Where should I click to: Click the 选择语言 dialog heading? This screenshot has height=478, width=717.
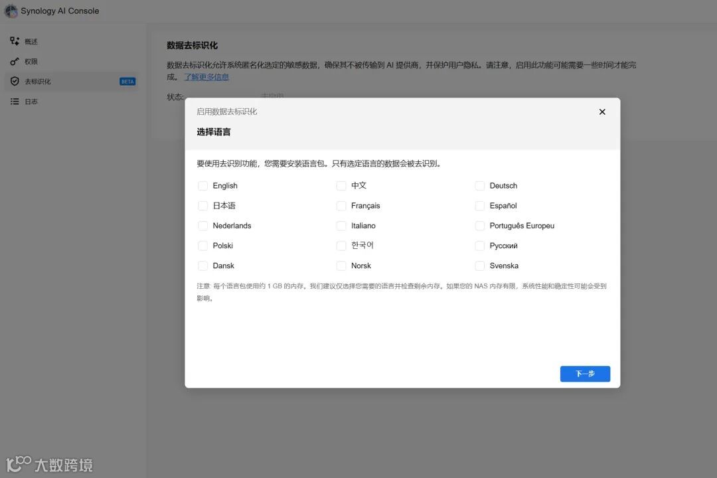click(214, 131)
